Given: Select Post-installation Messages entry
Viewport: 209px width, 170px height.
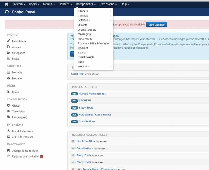Looking at the screenshot, I should click(94, 43).
